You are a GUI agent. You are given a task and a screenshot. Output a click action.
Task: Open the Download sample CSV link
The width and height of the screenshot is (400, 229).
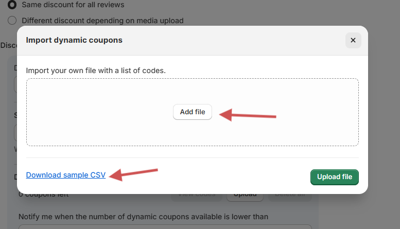[66, 175]
